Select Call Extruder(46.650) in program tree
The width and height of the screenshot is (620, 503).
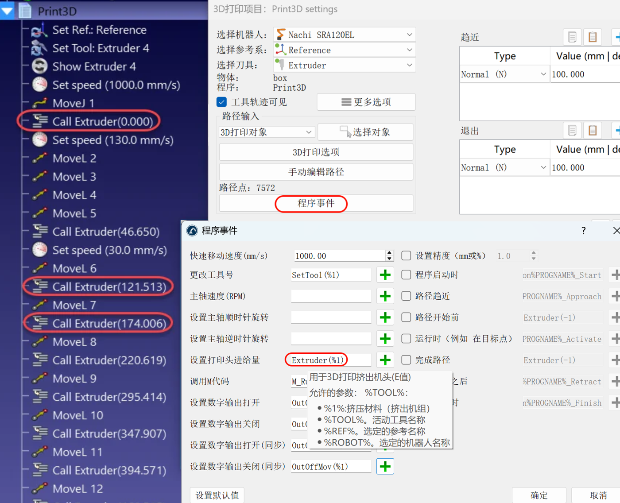coord(105,232)
